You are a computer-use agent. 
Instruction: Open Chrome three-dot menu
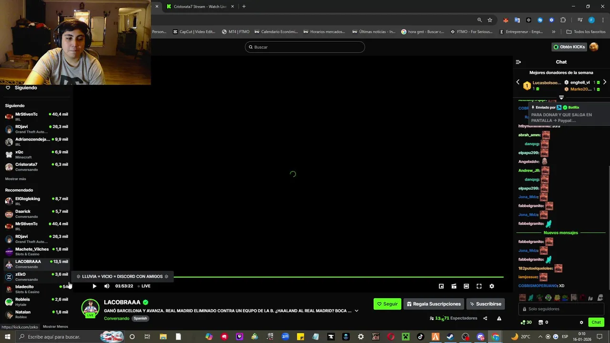602,20
